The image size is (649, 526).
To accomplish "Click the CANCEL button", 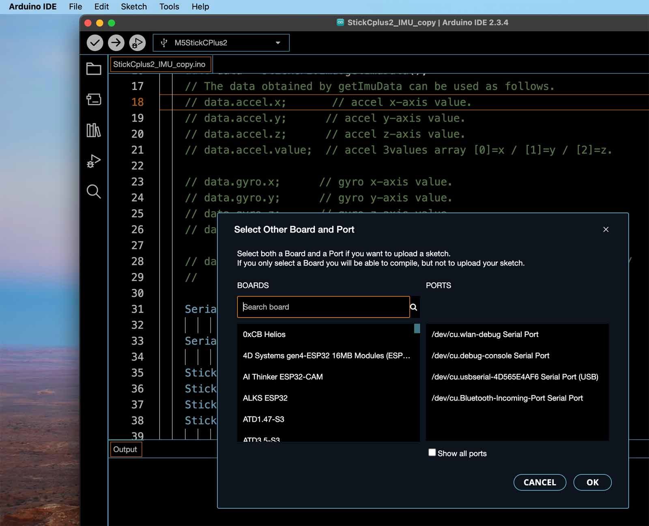I will [540, 482].
